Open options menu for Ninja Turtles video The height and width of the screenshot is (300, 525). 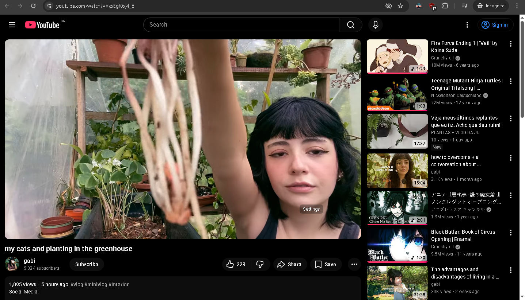pyautogui.click(x=511, y=81)
